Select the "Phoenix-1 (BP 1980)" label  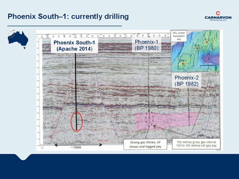(147, 45)
